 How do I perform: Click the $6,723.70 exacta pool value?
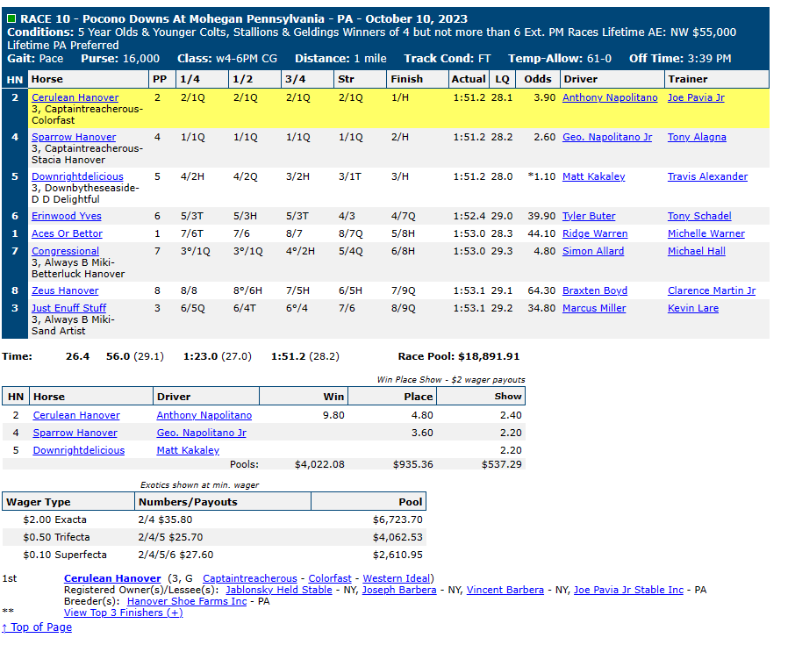(397, 520)
